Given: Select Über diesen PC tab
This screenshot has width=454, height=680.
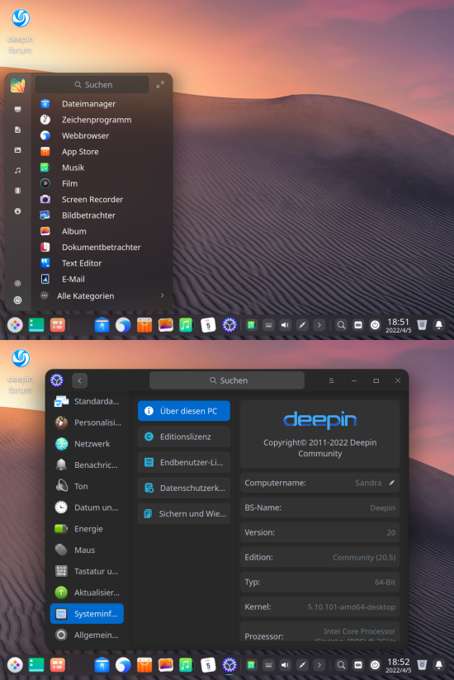Looking at the screenshot, I should point(184,411).
